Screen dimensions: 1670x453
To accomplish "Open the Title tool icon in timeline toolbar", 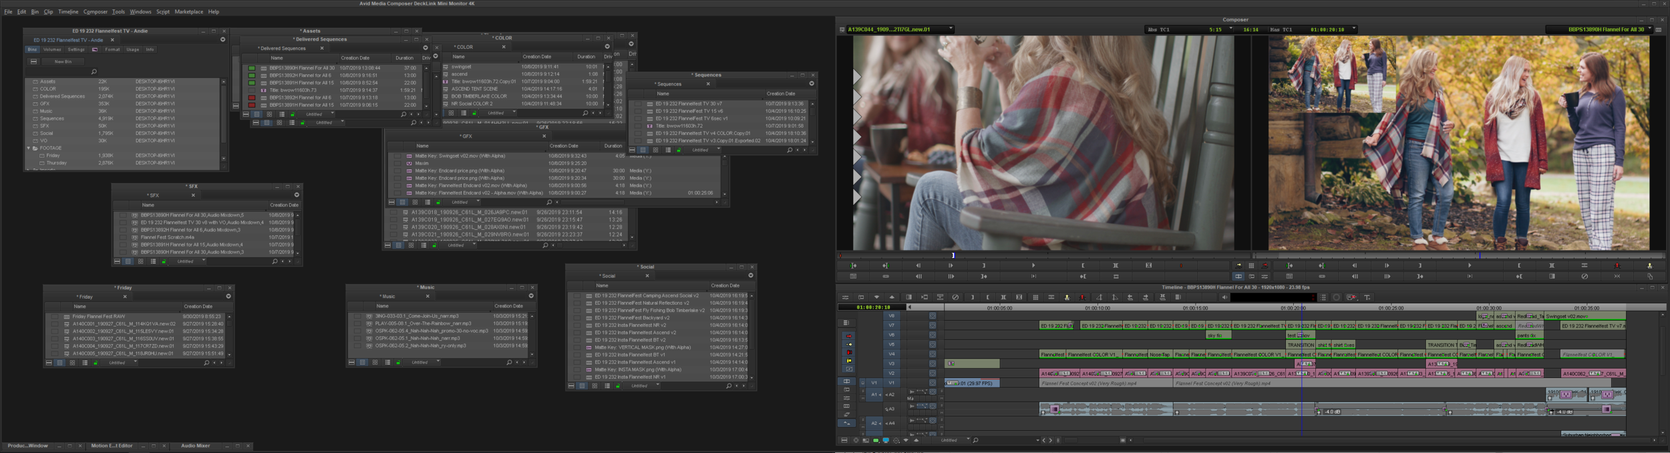I will point(1367,298).
